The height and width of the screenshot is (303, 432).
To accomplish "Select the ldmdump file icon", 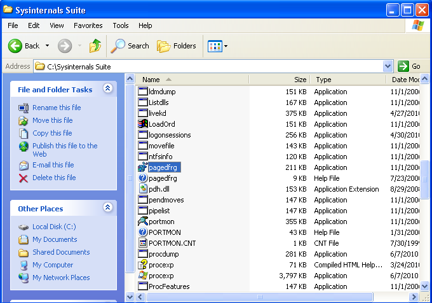I will click(143, 91).
